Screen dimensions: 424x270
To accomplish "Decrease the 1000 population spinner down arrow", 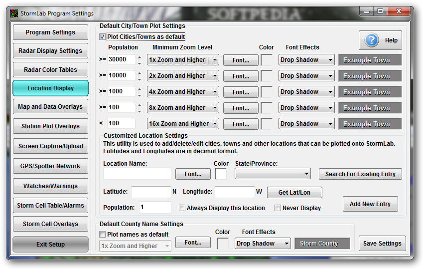I will pos(140,95).
